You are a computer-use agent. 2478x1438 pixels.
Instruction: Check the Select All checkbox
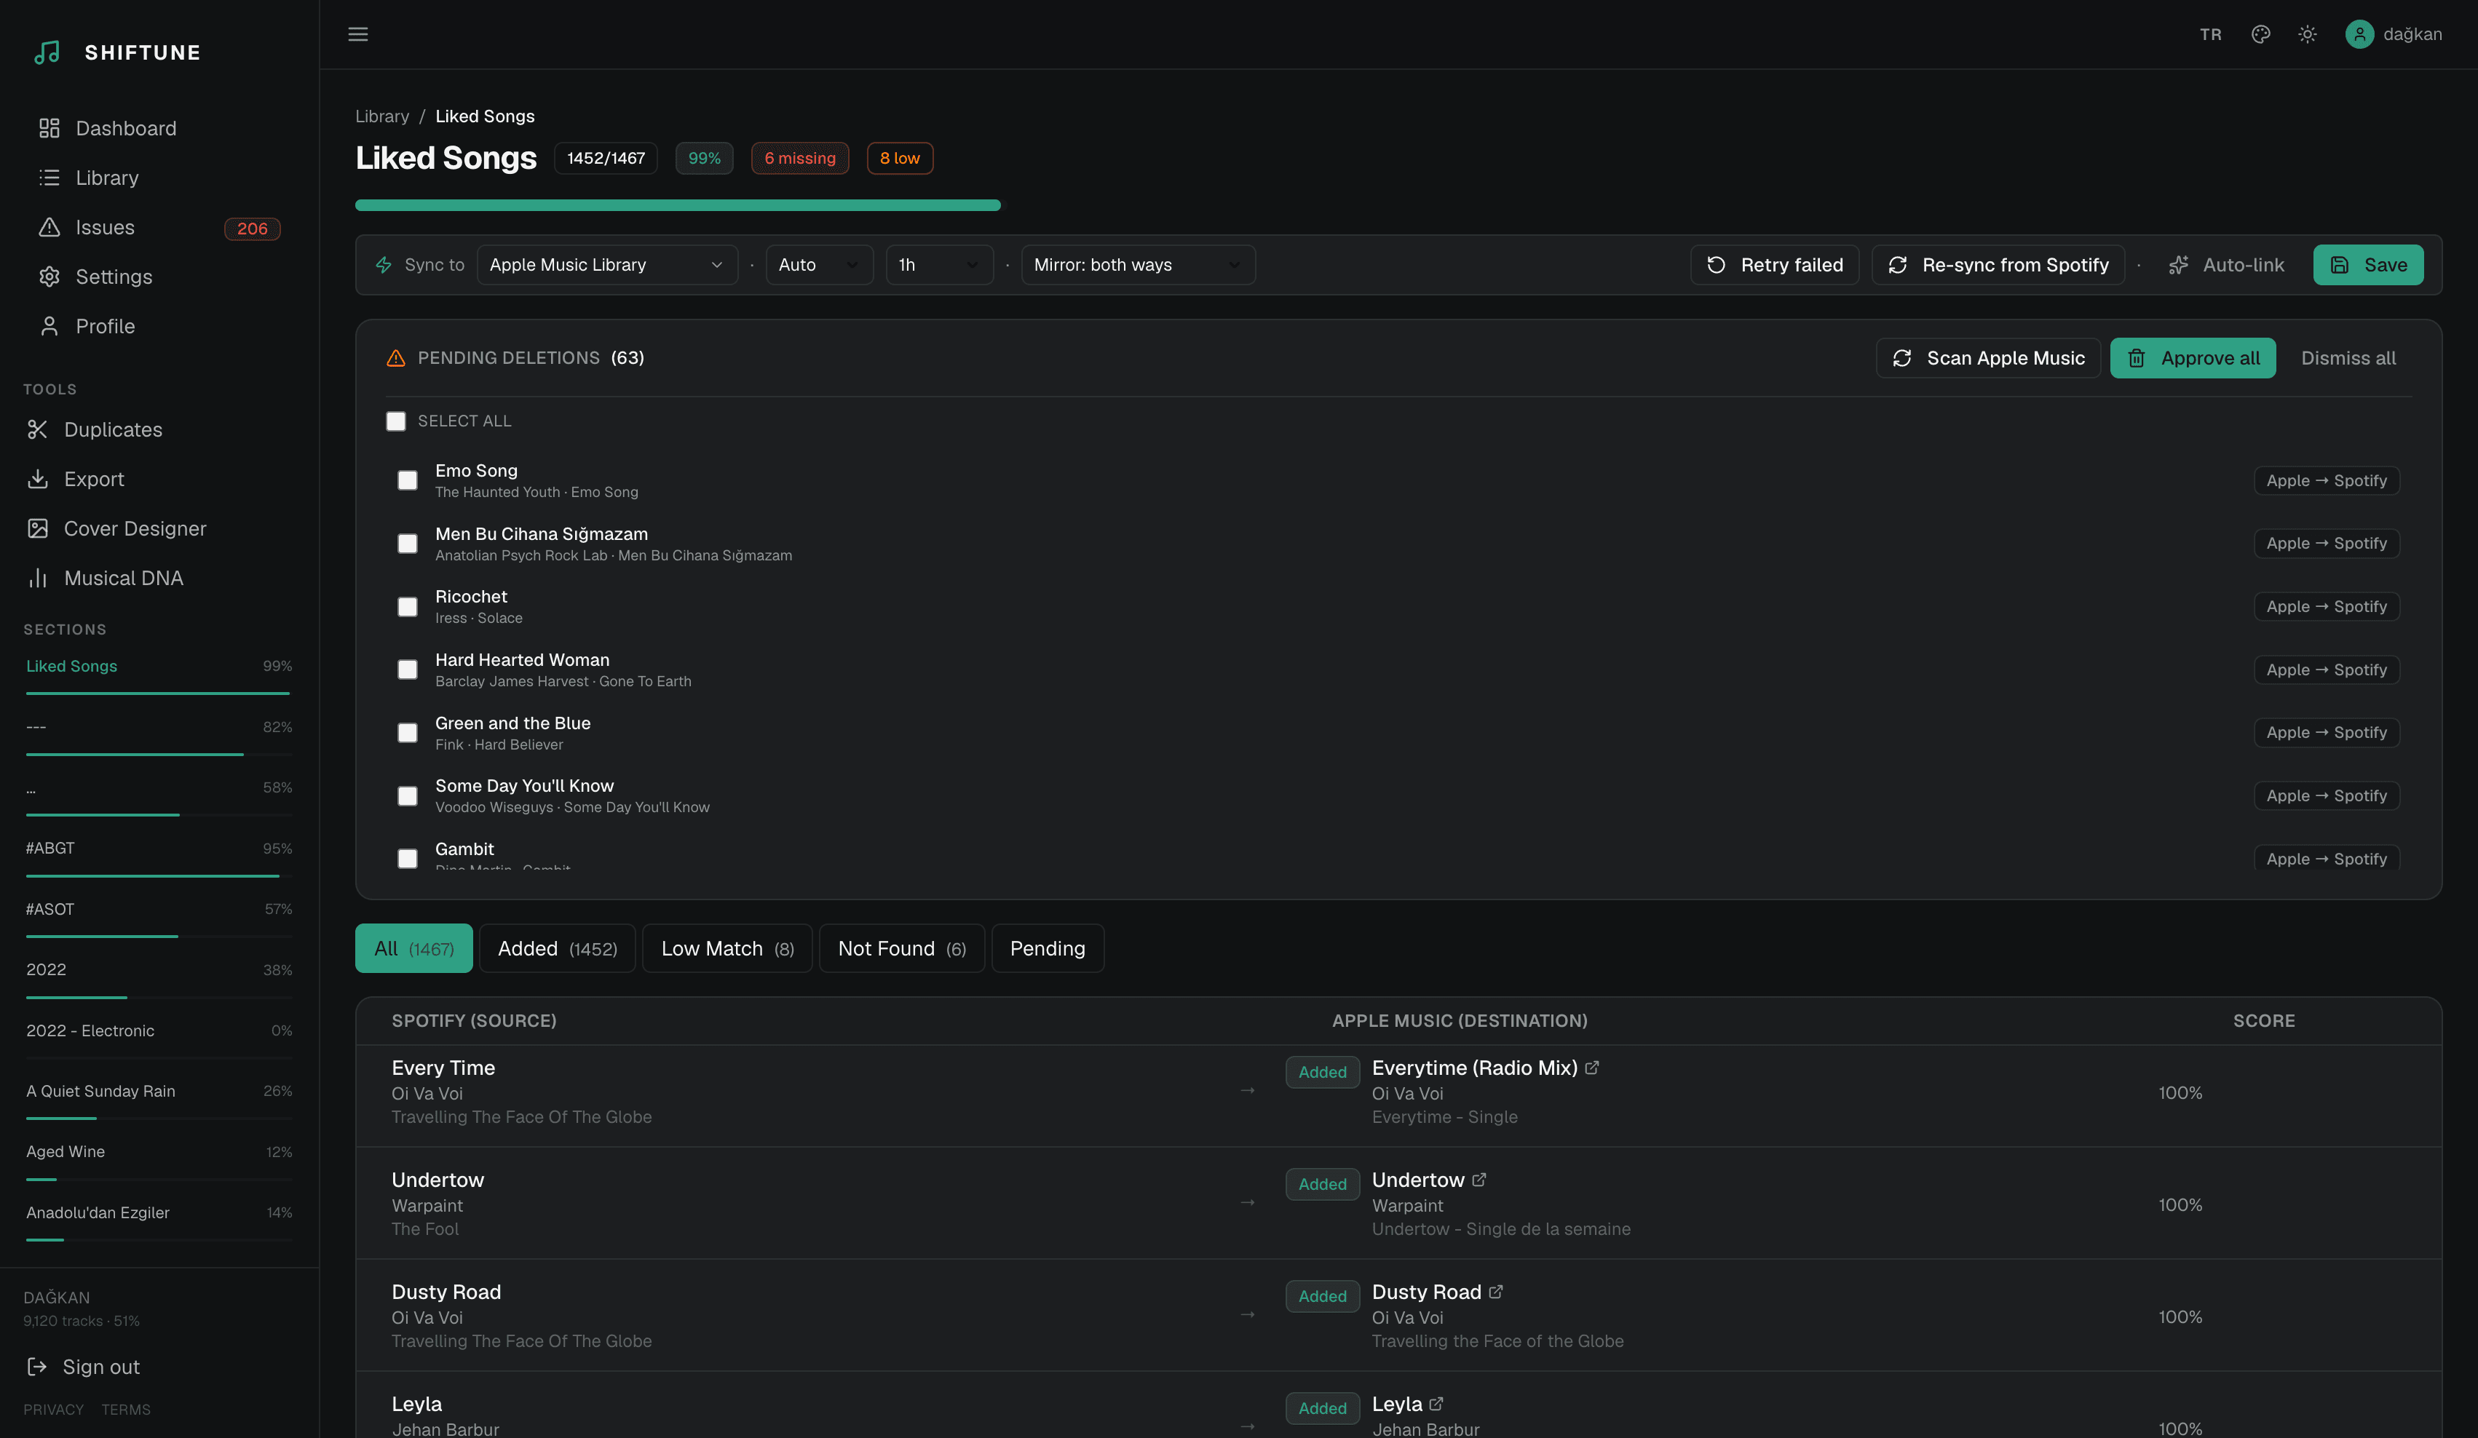[x=395, y=421]
